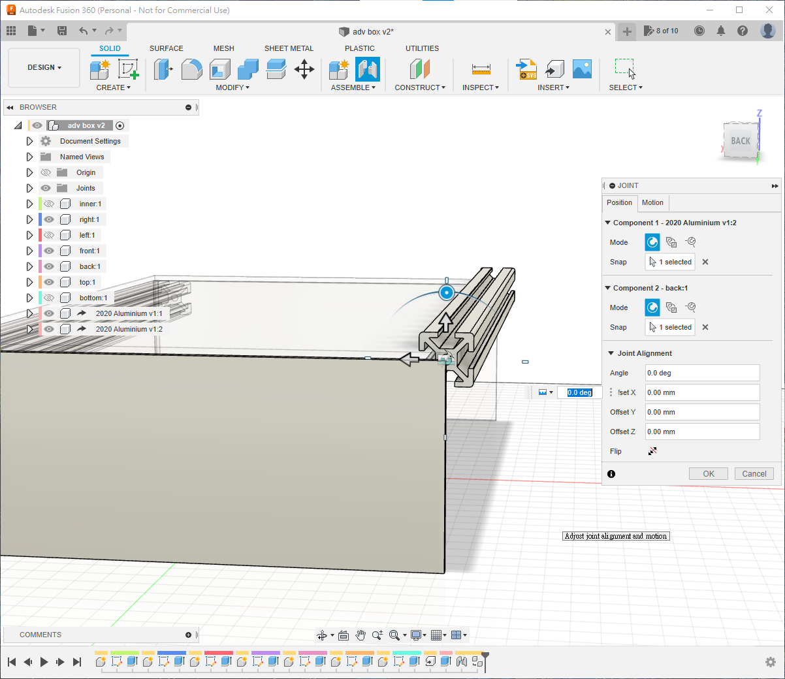The image size is (785, 679).
Task: Open the Measure tool under Inspect
Action: pyautogui.click(x=481, y=69)
